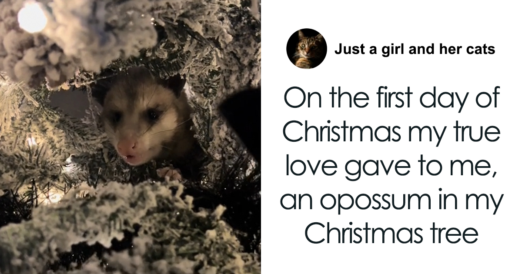522x274 pixels.
Task: Select the glowing tree light at top
Action: pyautogui.click(x=32, y=17)
